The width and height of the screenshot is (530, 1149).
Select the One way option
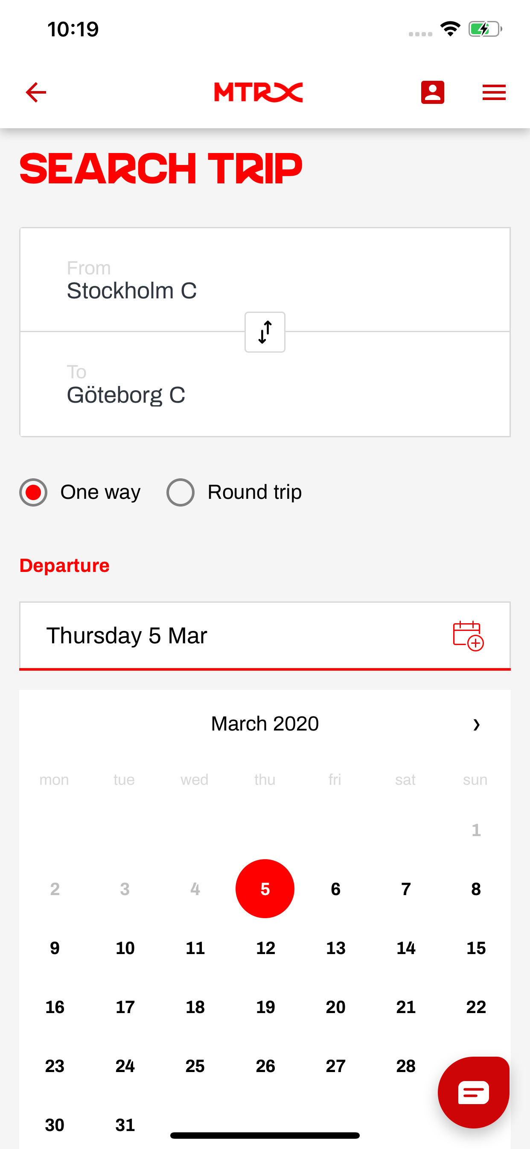coord(33,492)
